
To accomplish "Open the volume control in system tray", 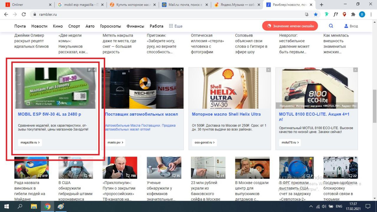I will pyautogui.click(x=324, y=206).
